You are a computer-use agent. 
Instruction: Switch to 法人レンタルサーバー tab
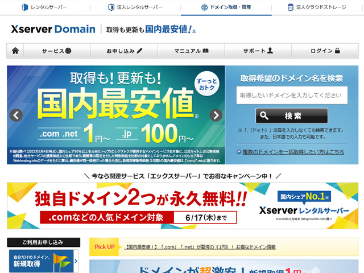135,7
